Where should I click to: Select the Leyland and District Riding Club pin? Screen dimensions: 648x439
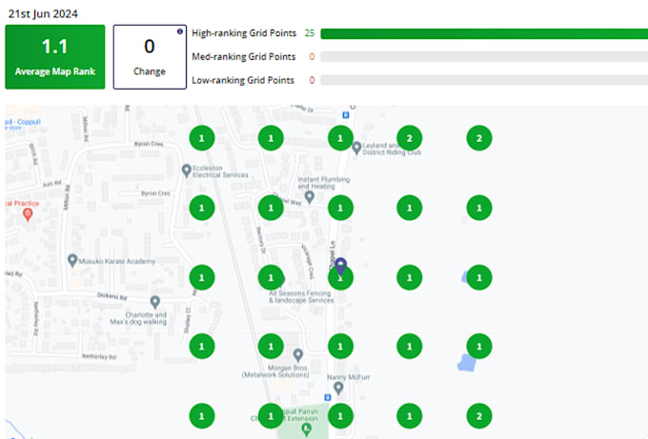(x=356, y=148)
